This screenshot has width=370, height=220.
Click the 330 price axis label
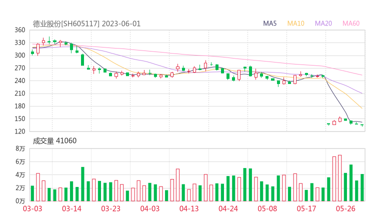point(20,42)
